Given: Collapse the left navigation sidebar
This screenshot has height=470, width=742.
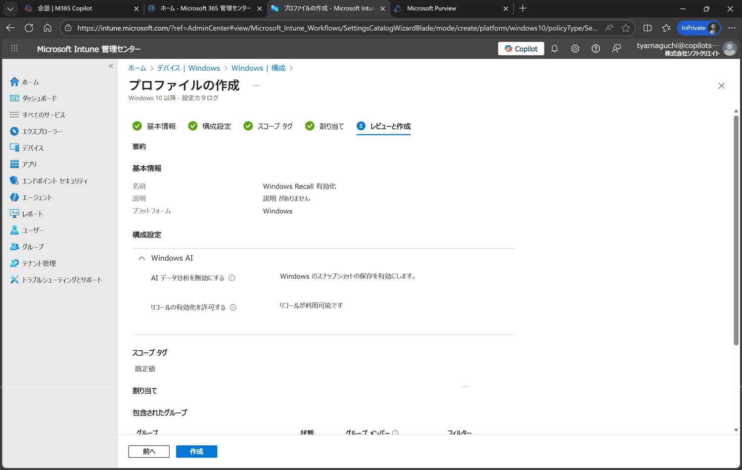Looking at the screenshot, I should (x=111, y=66).
